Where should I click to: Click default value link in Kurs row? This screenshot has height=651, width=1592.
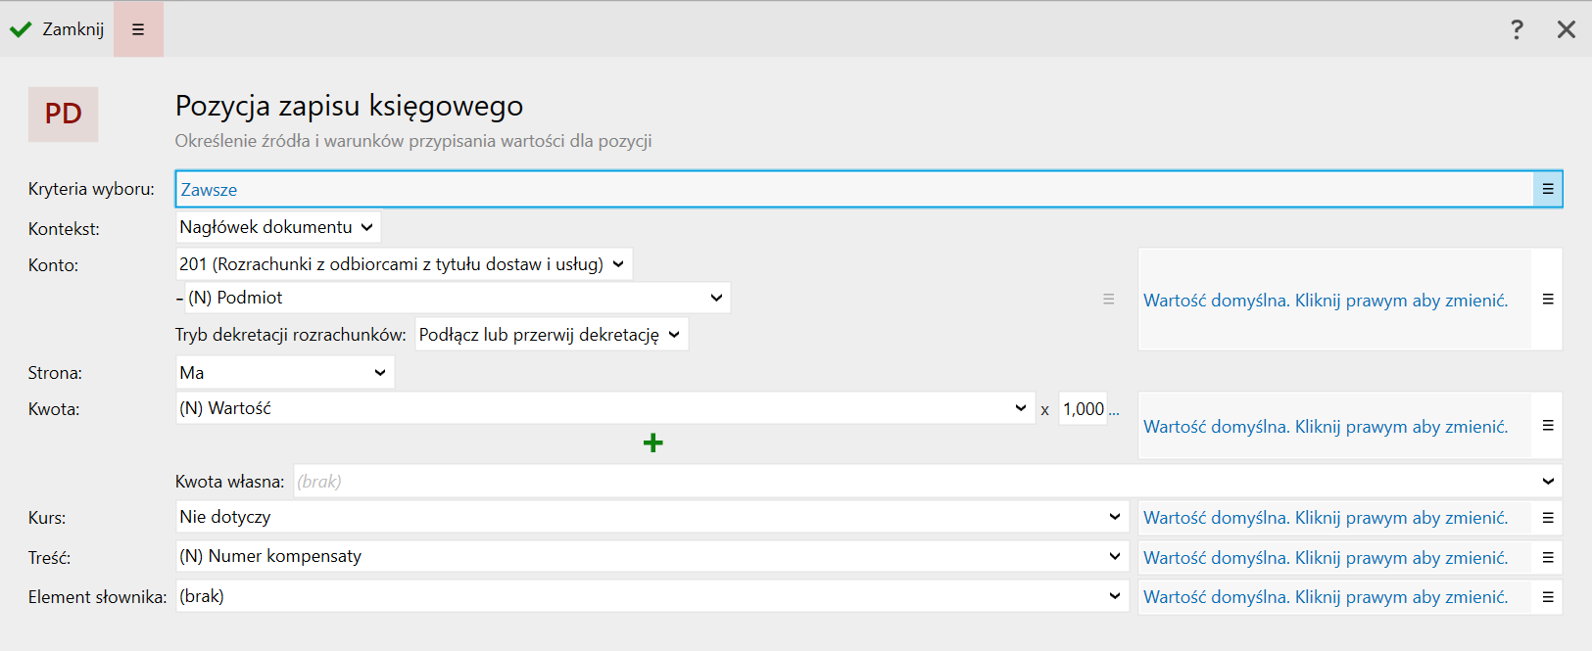click(1325, 518)
